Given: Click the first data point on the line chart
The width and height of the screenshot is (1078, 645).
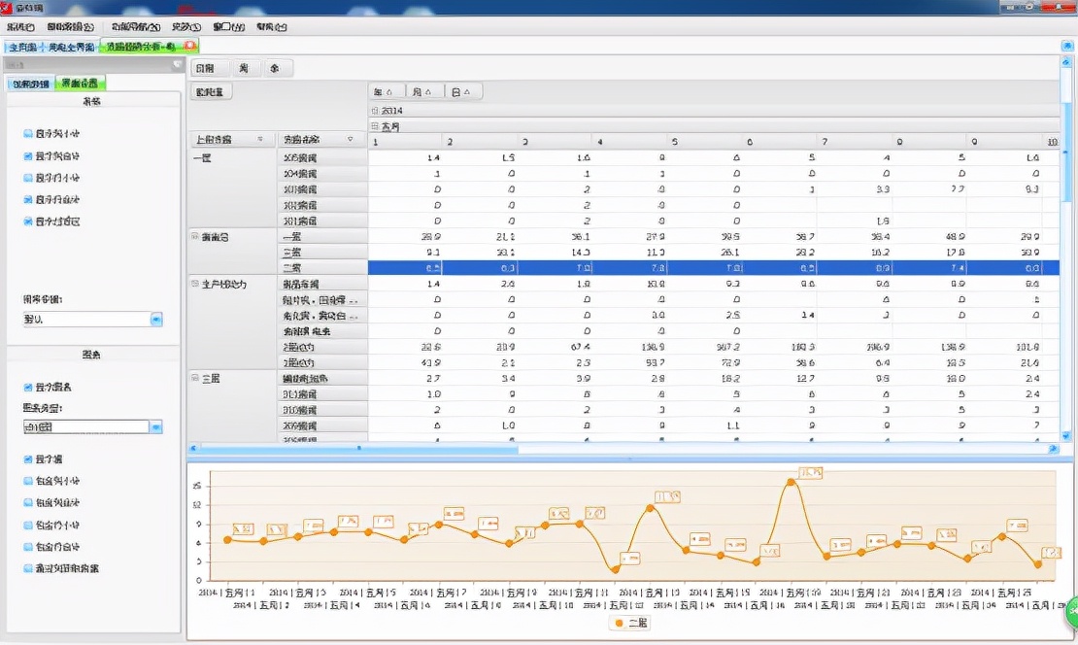Looking at the screenshot, I should (227, 540).
